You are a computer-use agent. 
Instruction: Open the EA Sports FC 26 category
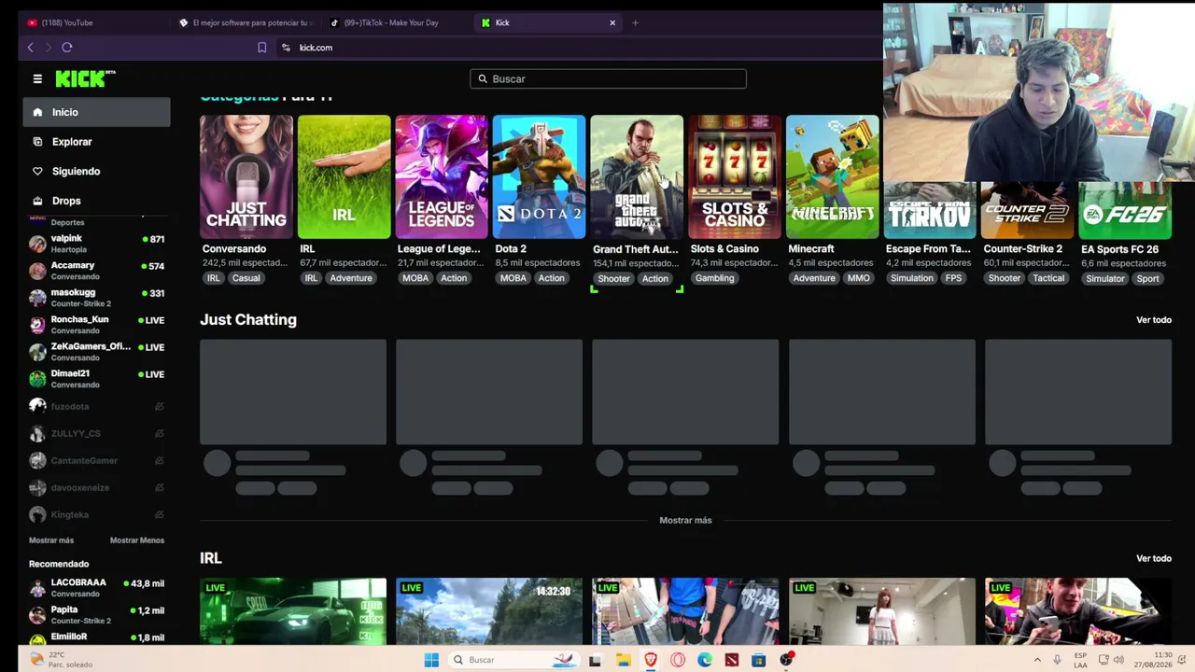(1125, 210)
